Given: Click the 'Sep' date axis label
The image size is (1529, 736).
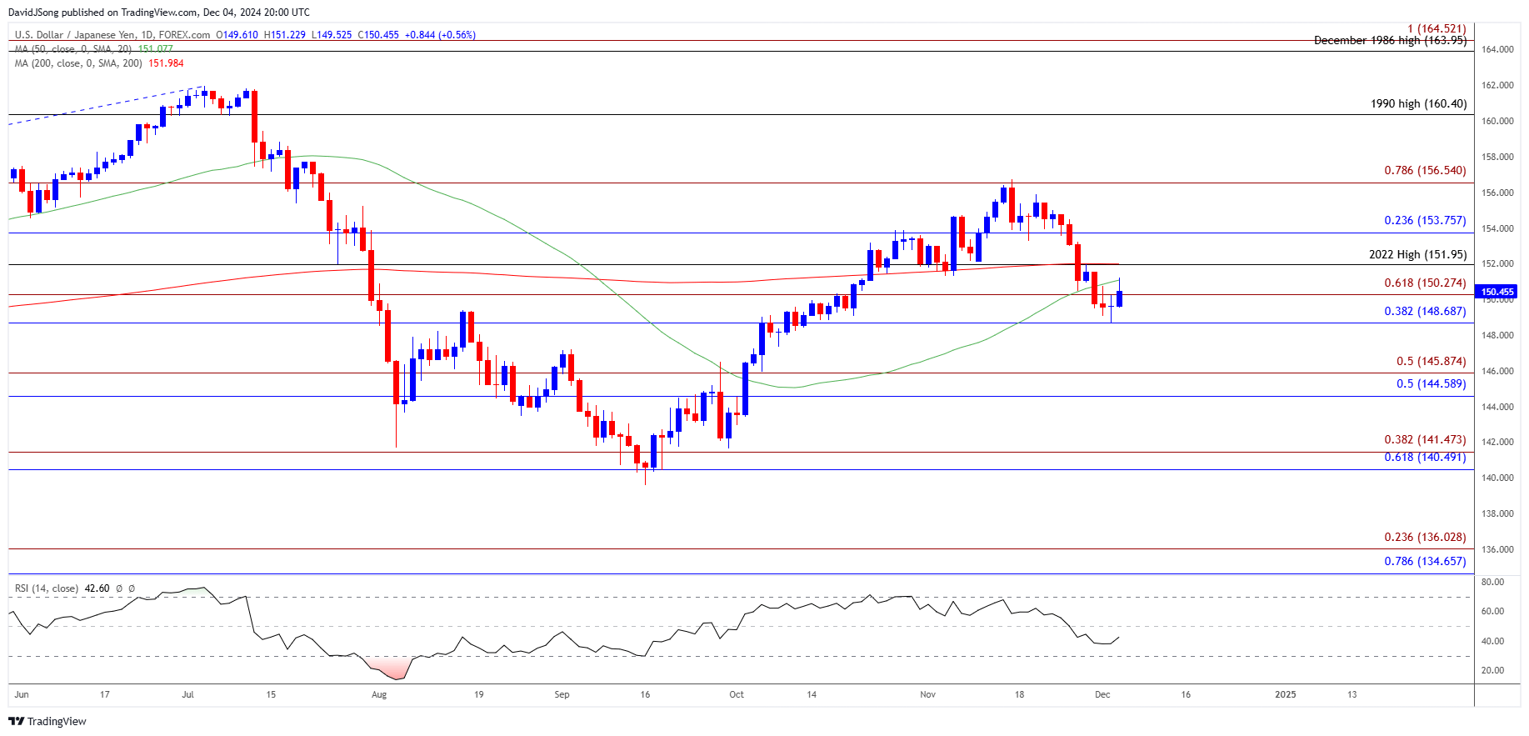Looking at the screenshot, I should pos(562,694).
